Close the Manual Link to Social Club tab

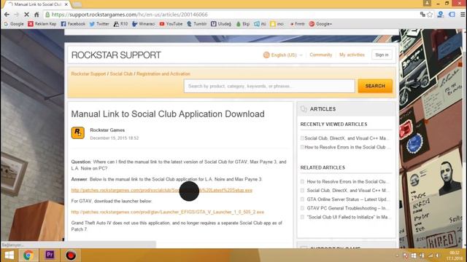point(66,4)
